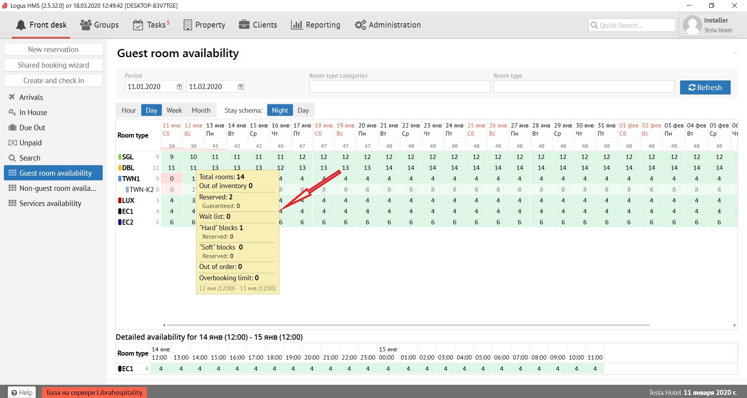Click the Administration gears icon

[x=360, y=25]
